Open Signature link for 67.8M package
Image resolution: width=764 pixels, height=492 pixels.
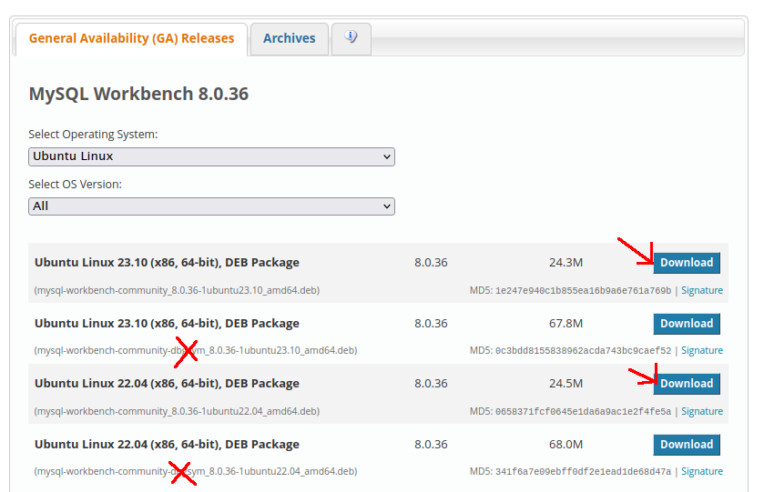point(701,351)
